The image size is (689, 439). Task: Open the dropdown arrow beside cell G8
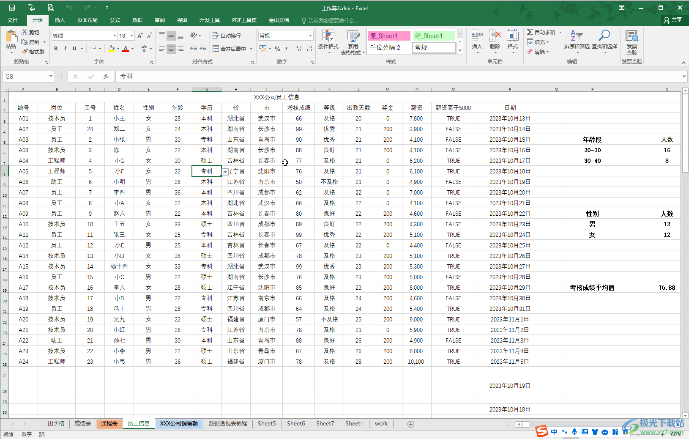(225, 172)
